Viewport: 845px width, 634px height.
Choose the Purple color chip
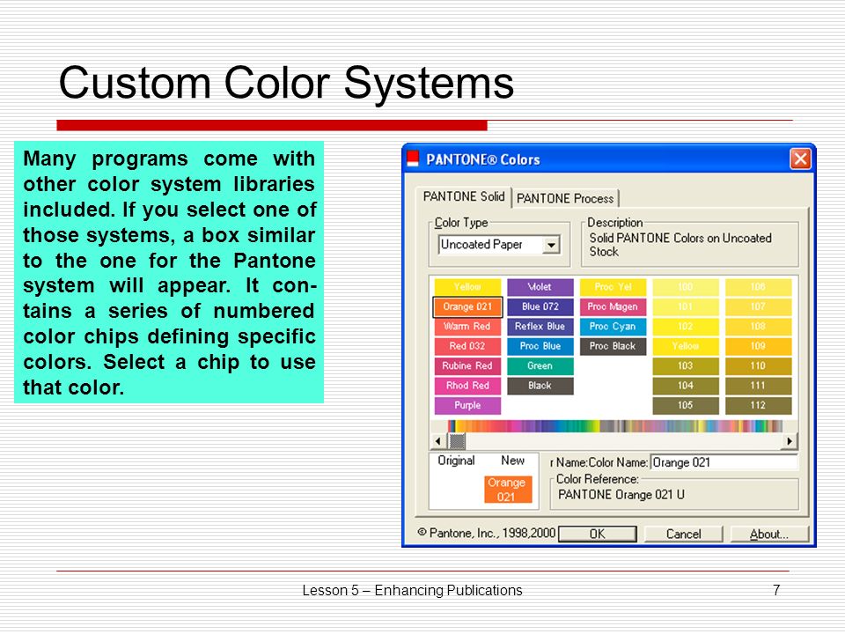pos(467,405)
